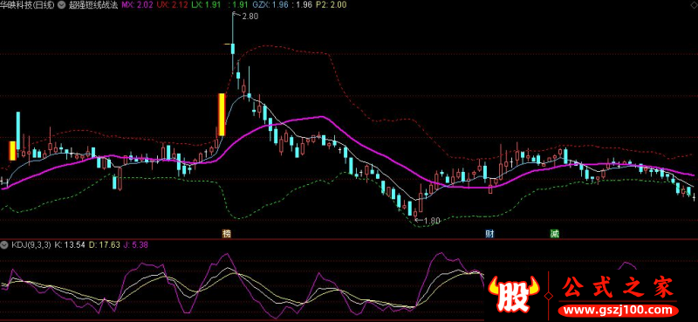Select the 榜 event marker icon
698x322 pixels.
(227, 233)
